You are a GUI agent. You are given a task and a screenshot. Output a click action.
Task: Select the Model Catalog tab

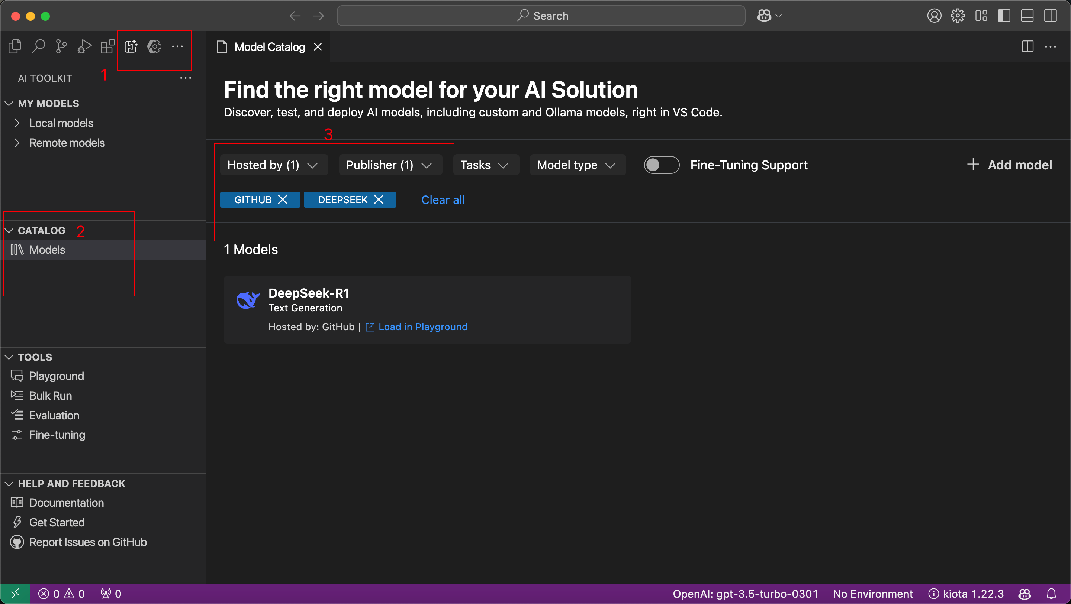269,47
